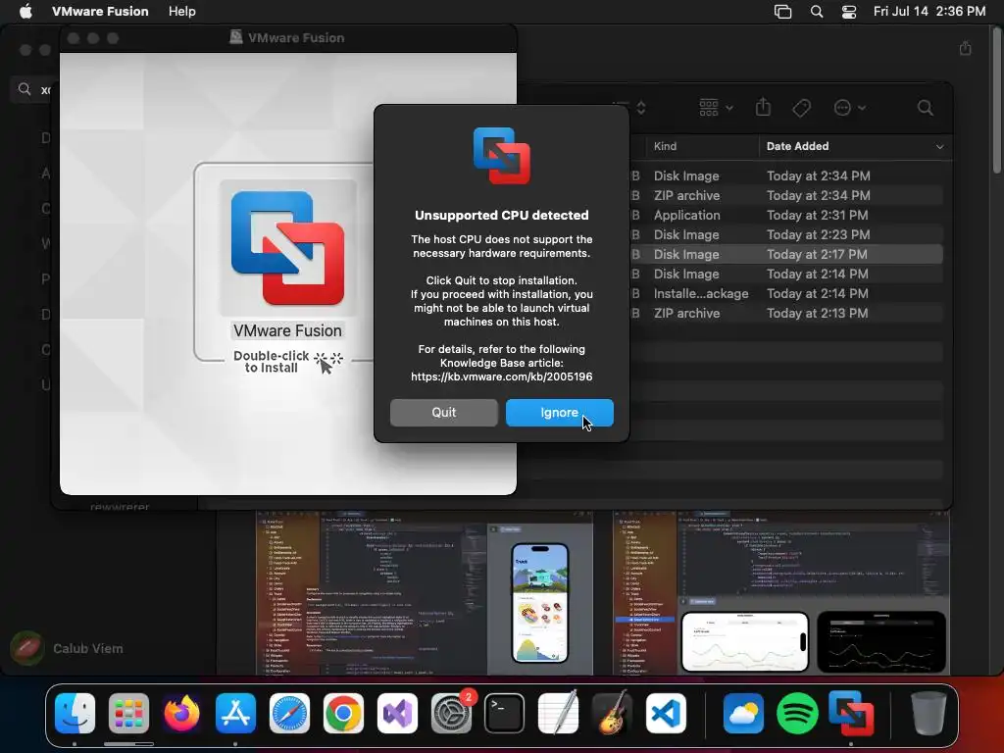Click Stage Manager icon in menu bar
Screen dimensions: 1004x753
[x=782, y=12]
